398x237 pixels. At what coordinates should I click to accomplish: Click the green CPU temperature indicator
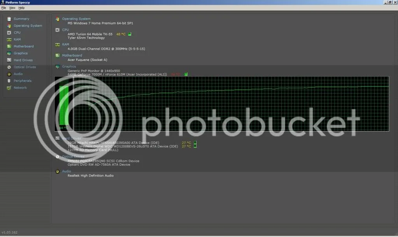point(130,34)
